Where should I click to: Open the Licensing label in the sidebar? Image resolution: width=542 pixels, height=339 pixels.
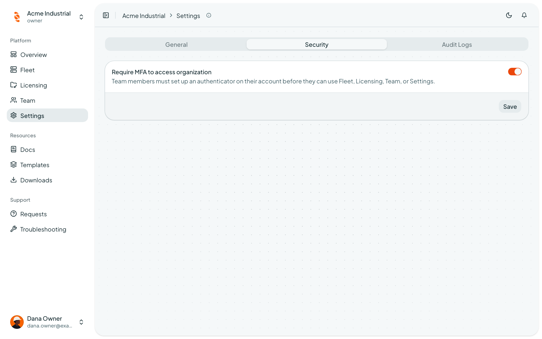click(x=34, y=85)
